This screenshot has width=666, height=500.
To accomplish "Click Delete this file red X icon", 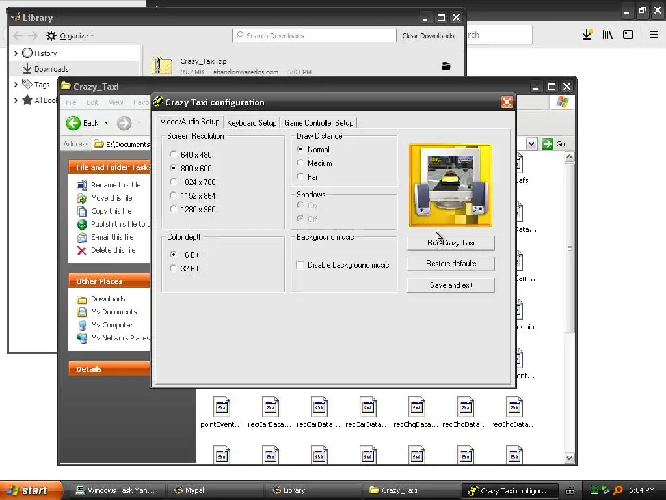I will pyautogui.click(x=82, y=251).
